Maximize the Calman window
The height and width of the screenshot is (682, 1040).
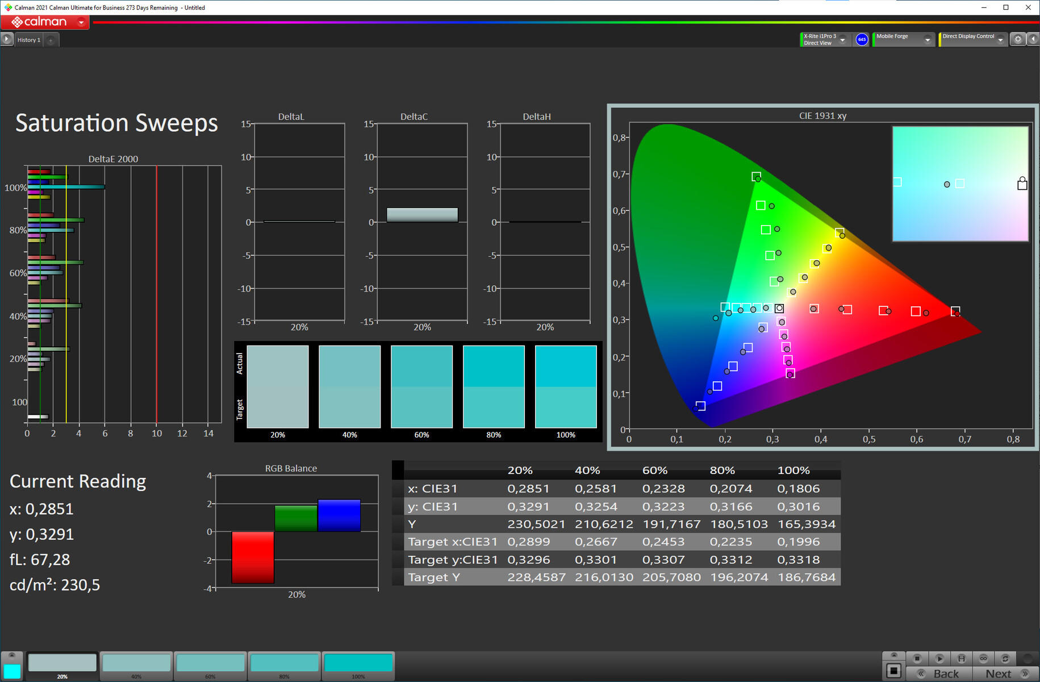pos(1006,7)
